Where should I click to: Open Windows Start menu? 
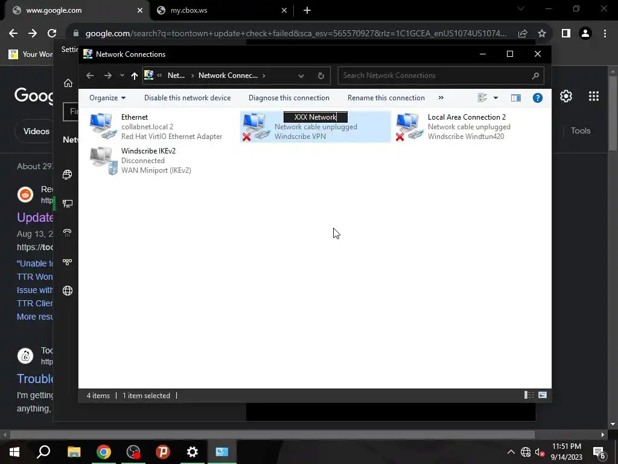click(14, 452)
